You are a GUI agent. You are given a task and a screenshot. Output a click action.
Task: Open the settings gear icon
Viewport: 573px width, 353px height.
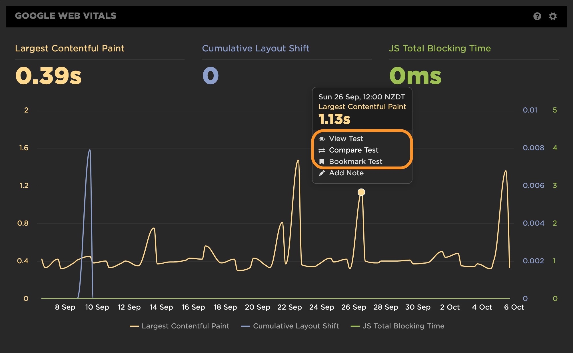(553, 16)
